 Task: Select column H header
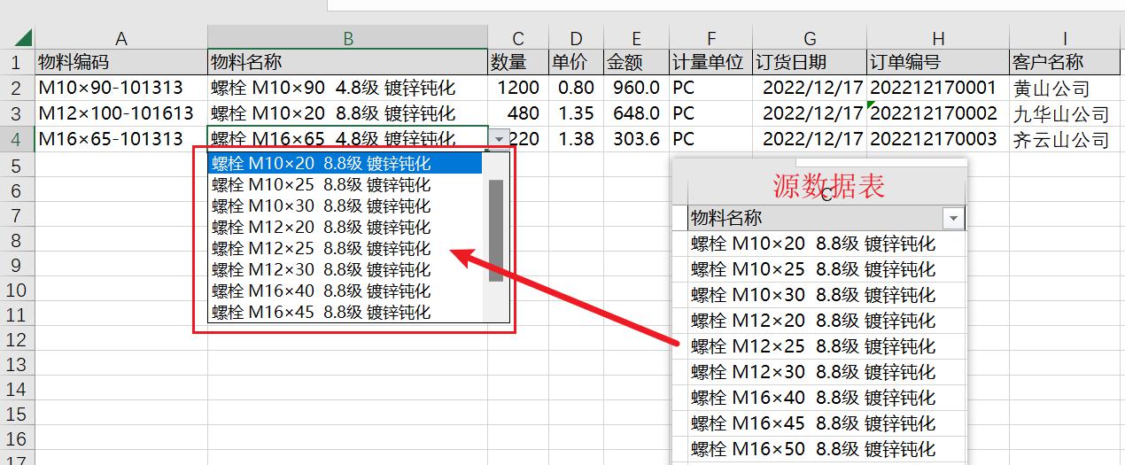click(938, 38)
